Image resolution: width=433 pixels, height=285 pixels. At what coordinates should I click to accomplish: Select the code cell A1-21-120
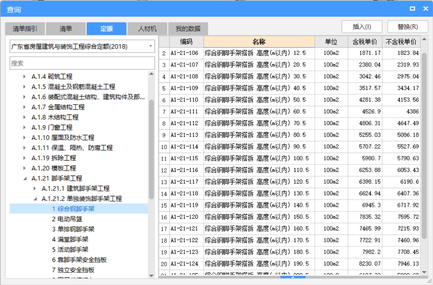click(186, 217)
